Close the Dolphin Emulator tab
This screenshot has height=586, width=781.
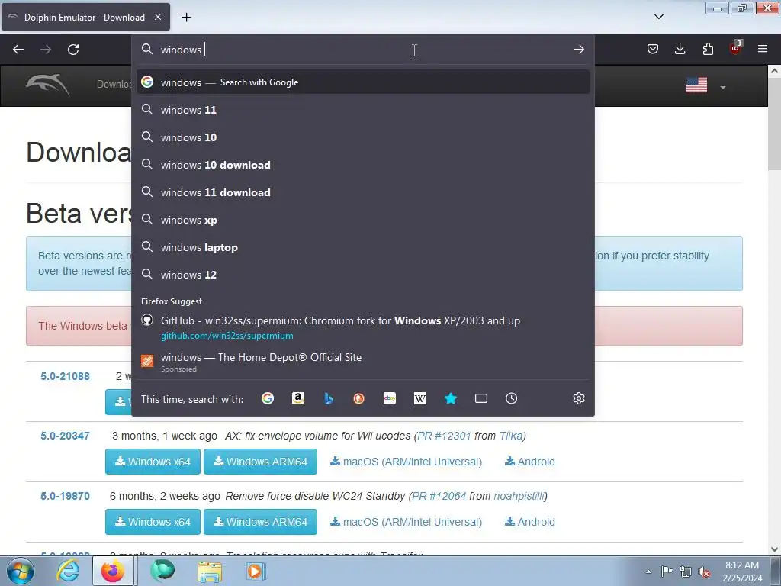pos(158,17)
